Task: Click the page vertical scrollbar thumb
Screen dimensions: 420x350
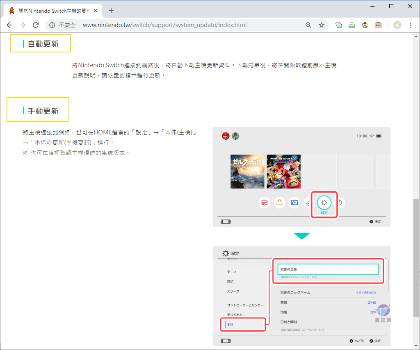Action: click(416, 257)
